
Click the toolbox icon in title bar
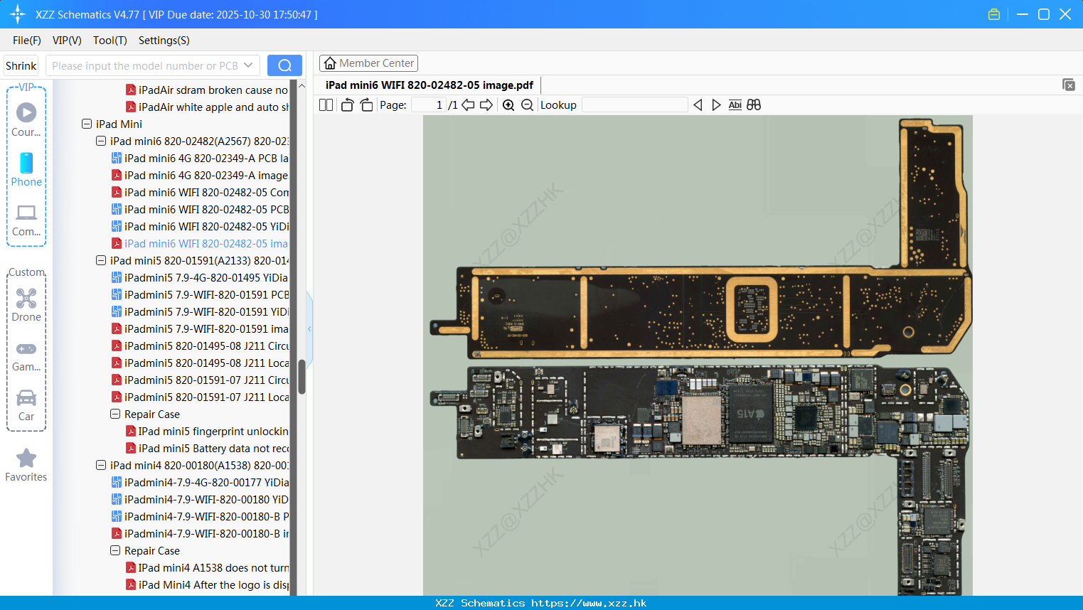pyautogui.click(x=994, y=14)
